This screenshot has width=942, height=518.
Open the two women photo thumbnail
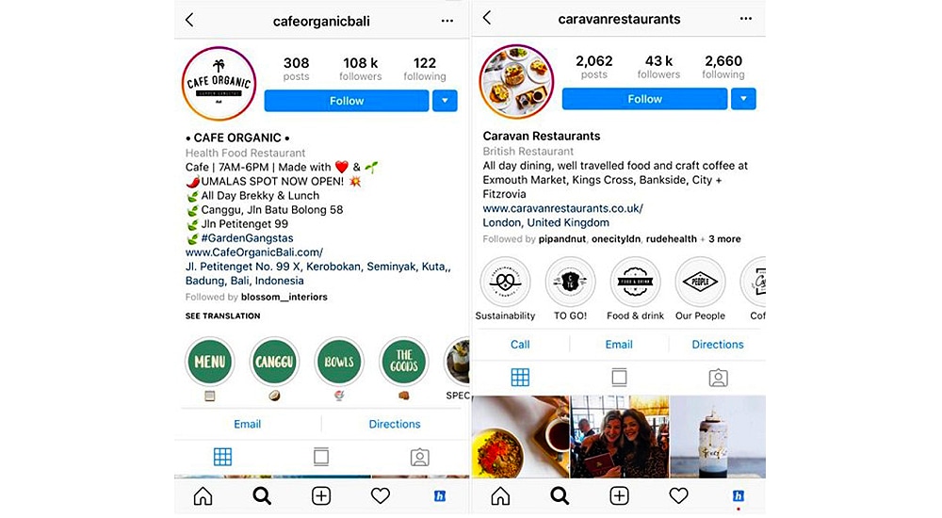coord(620,437)
